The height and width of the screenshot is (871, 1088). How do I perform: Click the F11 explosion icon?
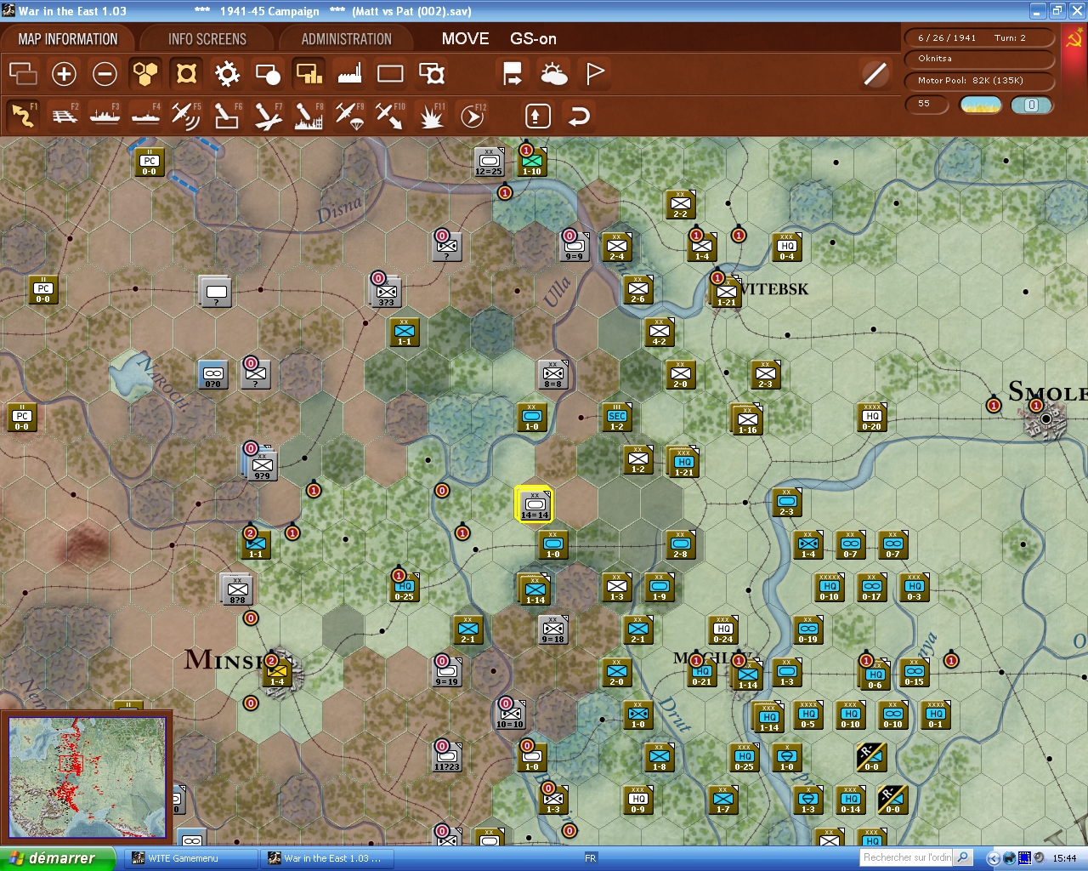(x=432, y=116)
